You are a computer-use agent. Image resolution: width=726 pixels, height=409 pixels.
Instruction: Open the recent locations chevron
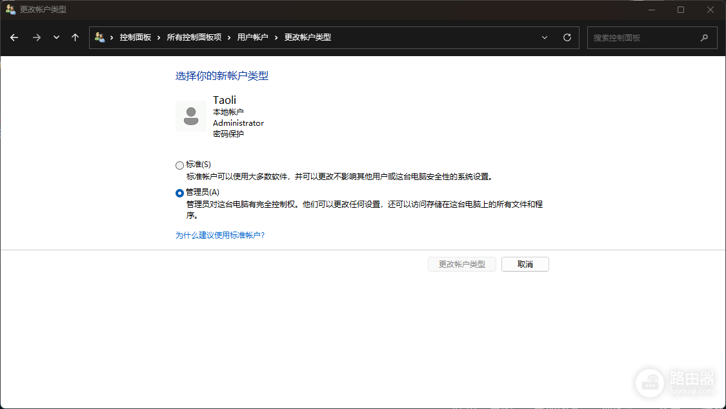click(57, 37)
